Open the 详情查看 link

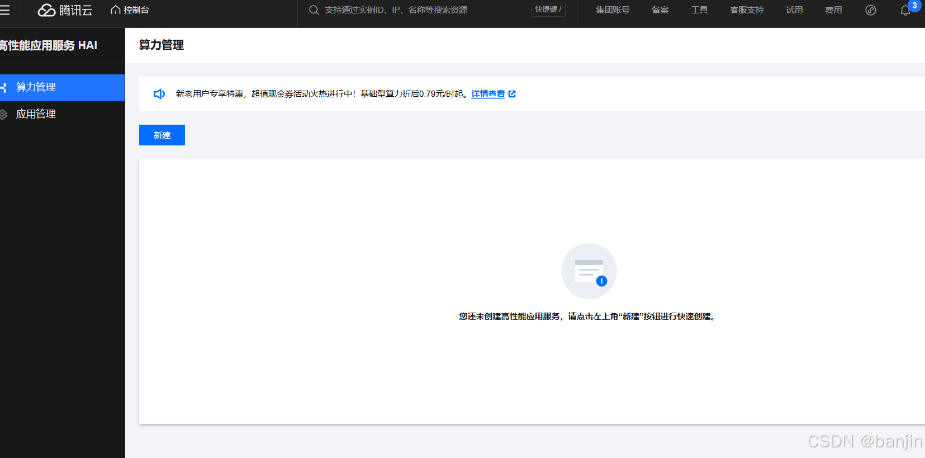[488, 94]
